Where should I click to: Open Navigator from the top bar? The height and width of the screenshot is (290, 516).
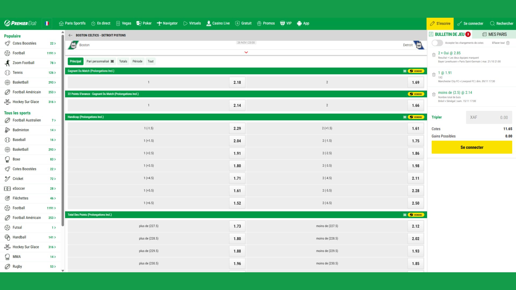[160, 23]
